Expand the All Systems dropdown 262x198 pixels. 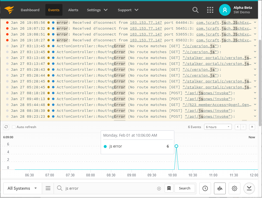pos(22,188)
